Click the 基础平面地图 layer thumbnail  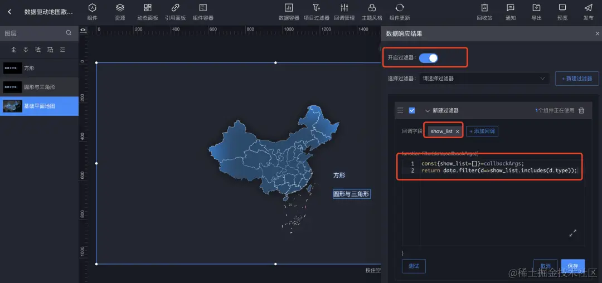point(12,106)
